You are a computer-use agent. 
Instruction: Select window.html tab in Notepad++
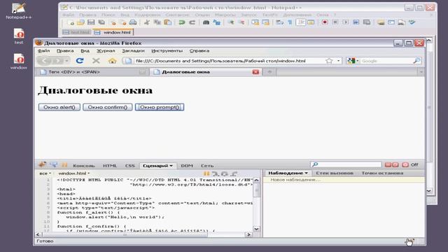click(x=113, y=32)
